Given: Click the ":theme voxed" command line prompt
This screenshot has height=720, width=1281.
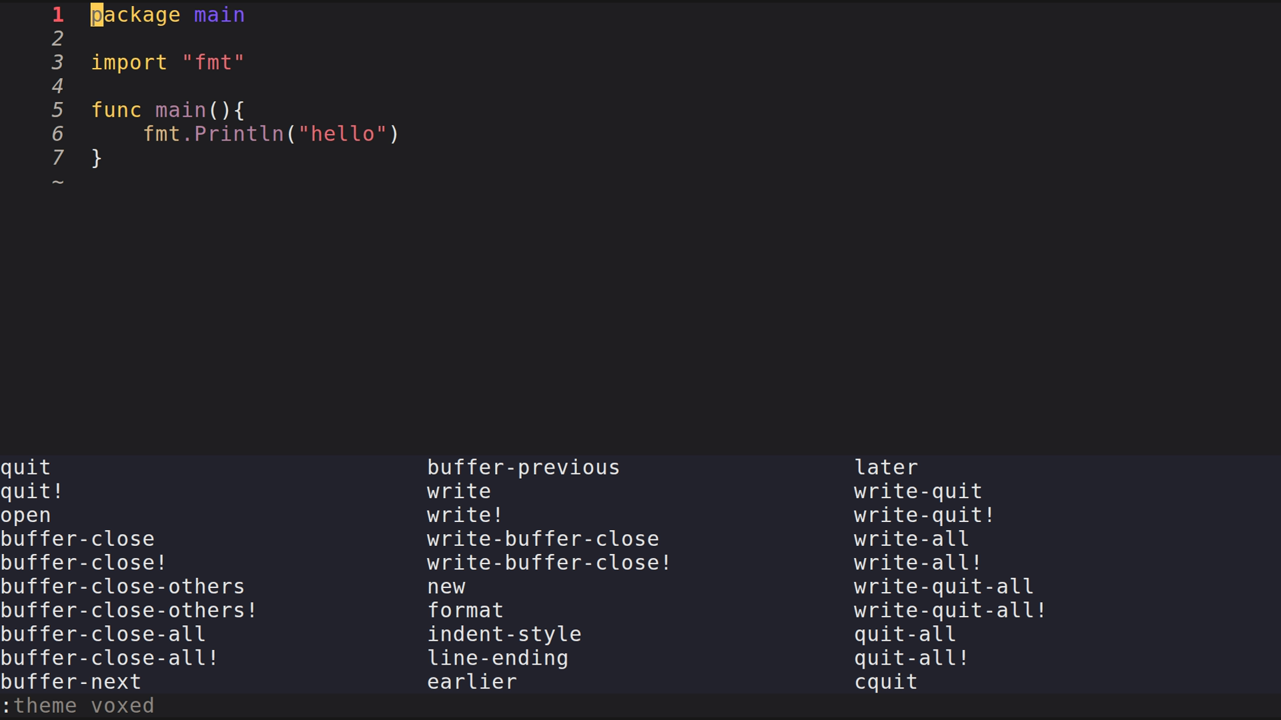Looking at the screenshot, I should tap(79, 706).
